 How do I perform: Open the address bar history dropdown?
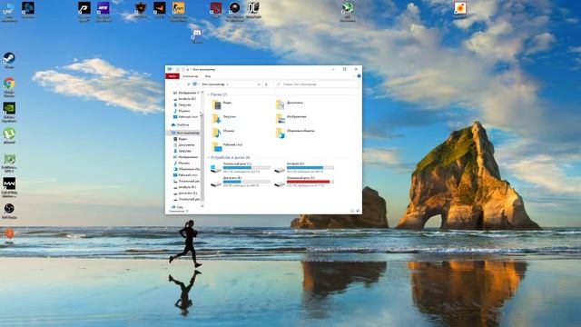259,84
